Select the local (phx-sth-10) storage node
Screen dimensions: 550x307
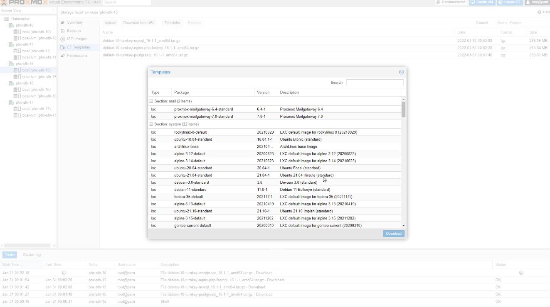pyautogui.click(x=36, y=32)
